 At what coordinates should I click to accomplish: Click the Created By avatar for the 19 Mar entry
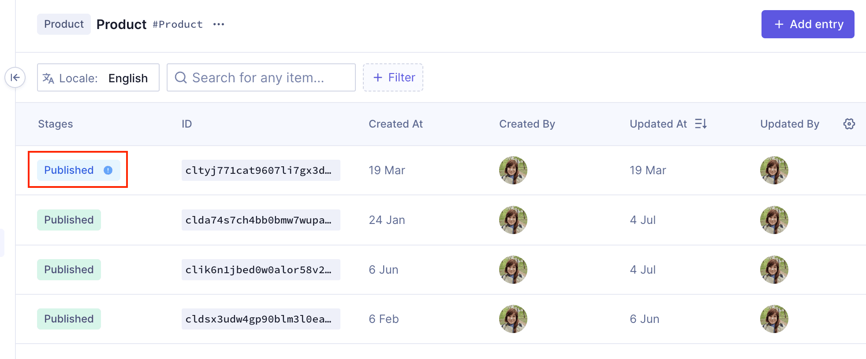[513, 170]
